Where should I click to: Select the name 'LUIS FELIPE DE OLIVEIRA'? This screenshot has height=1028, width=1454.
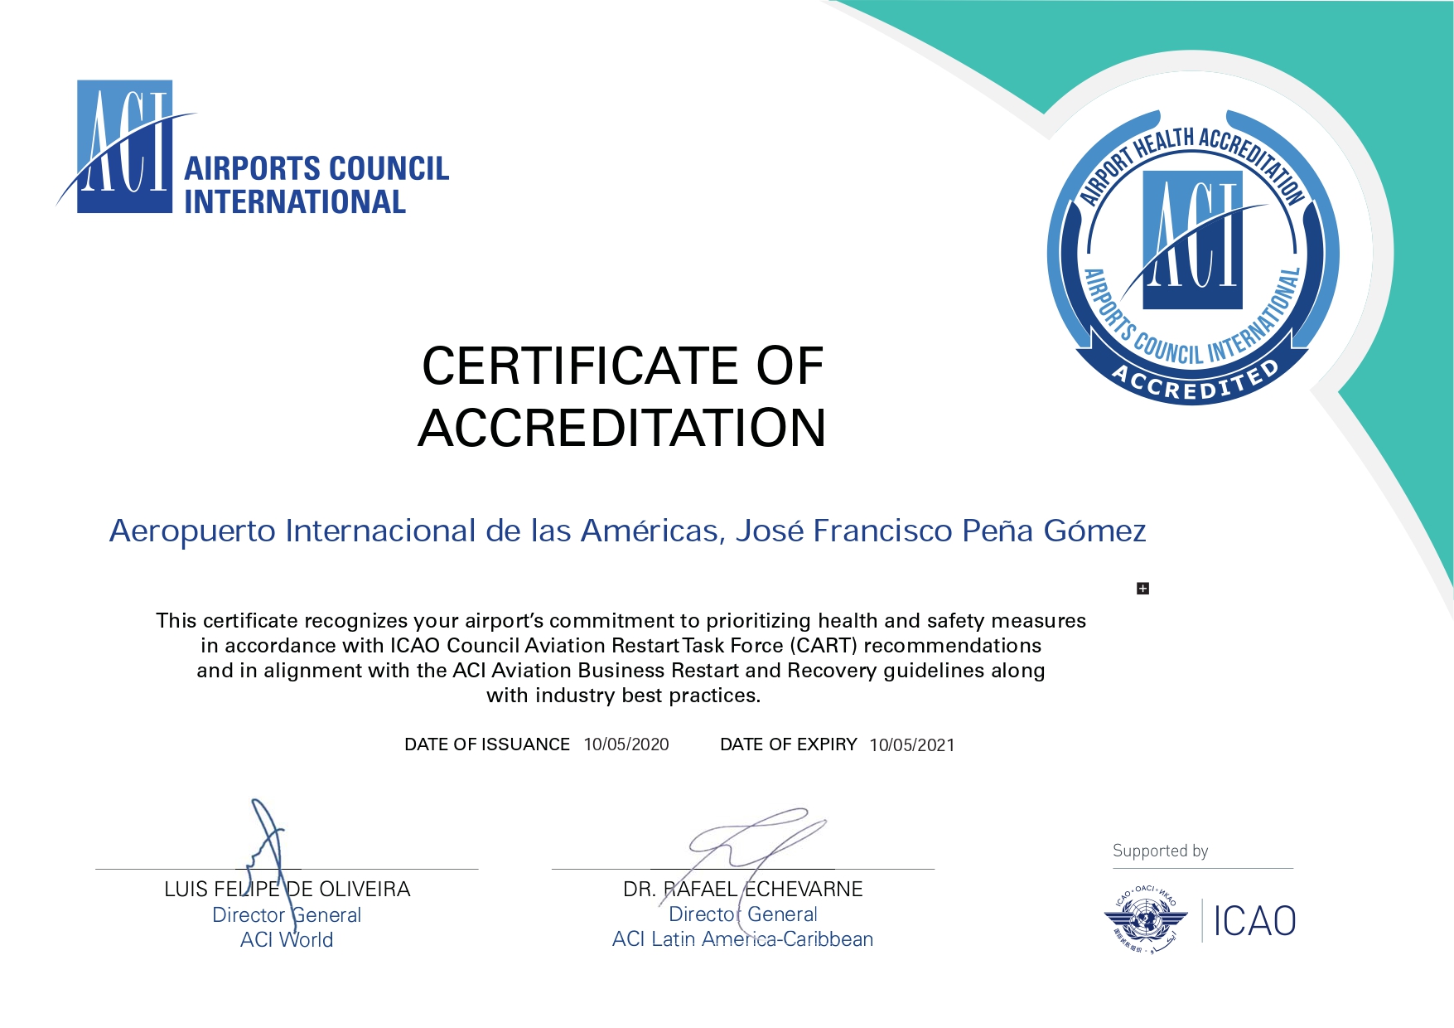tap(287, 890)
